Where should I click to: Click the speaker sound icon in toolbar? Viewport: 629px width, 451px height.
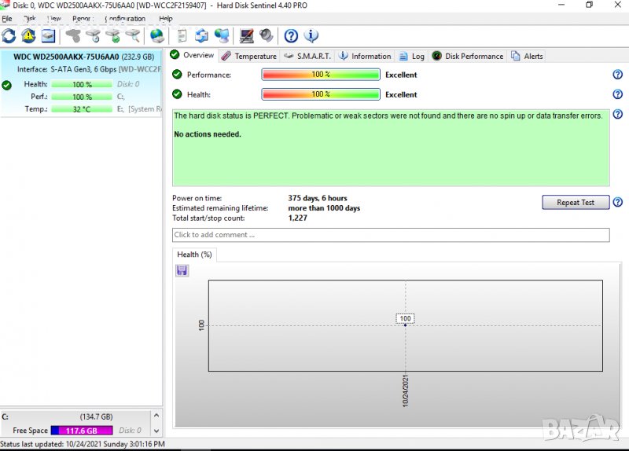tap(267, 35)
